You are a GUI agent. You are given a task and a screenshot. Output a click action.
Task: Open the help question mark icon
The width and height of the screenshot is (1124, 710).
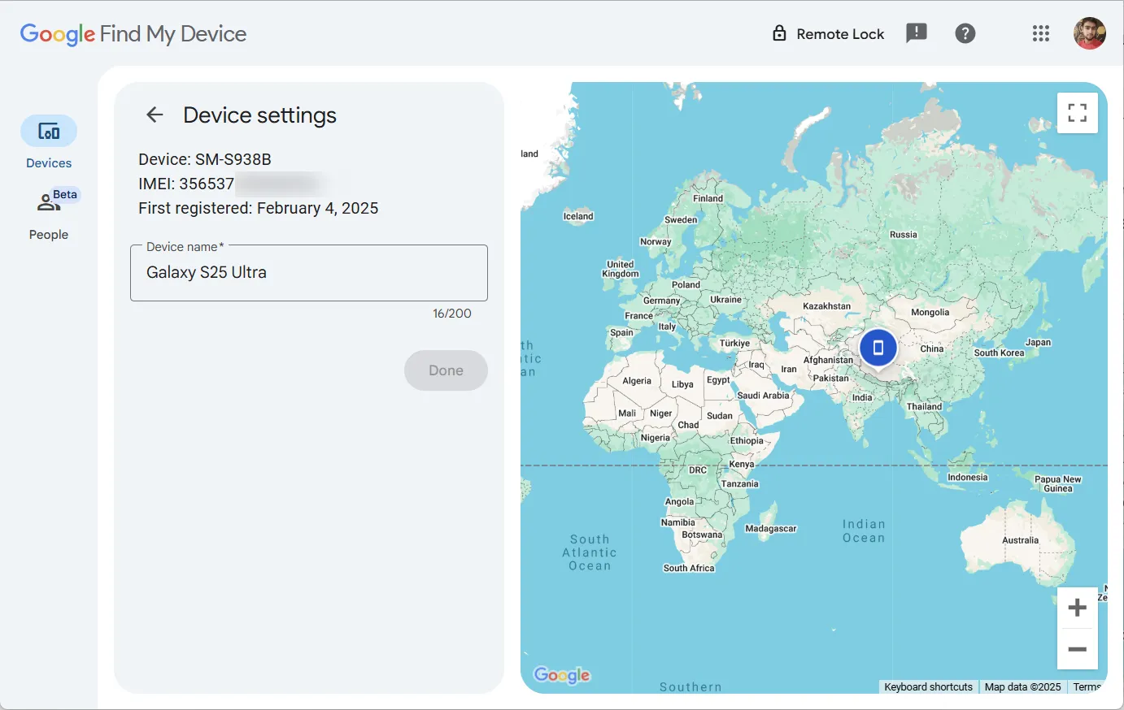[965, 33]
